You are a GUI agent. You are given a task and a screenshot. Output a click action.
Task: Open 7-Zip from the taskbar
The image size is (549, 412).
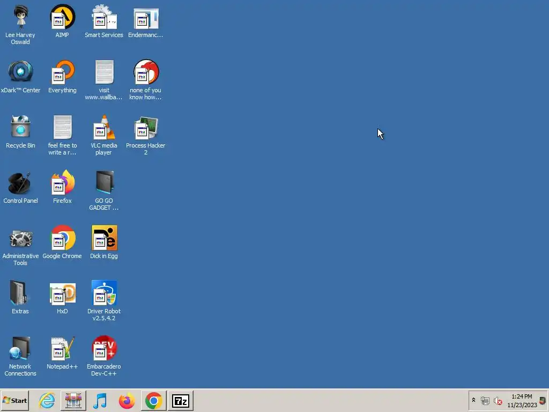coord(180,400)
